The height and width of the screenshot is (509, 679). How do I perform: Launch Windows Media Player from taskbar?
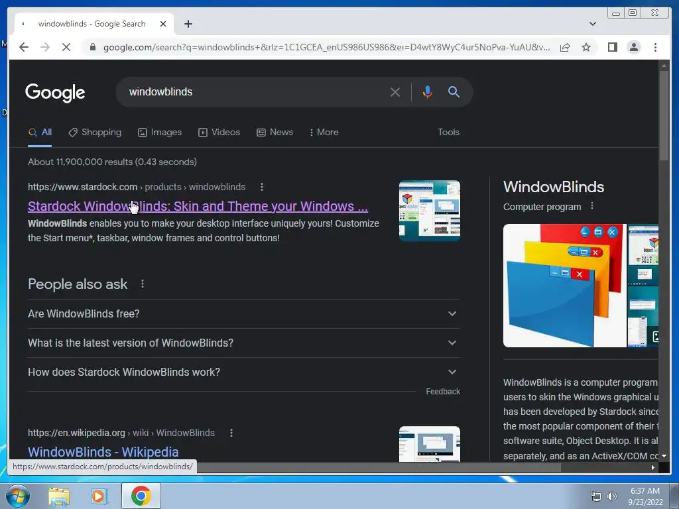[x=99, y=496]
